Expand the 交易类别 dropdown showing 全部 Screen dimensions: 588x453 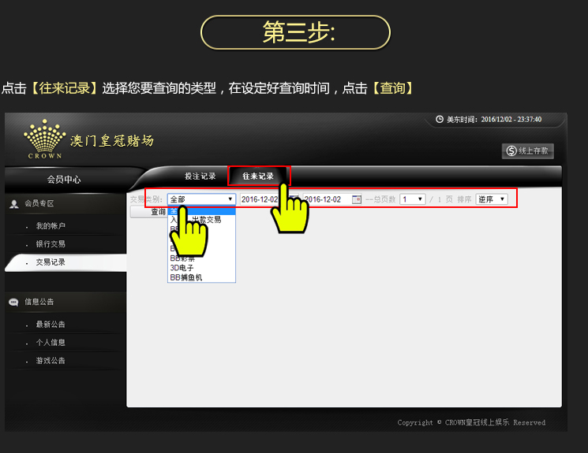point(201,199)
